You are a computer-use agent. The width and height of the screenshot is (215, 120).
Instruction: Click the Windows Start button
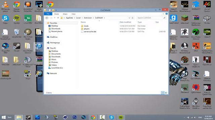coord(6,117)
